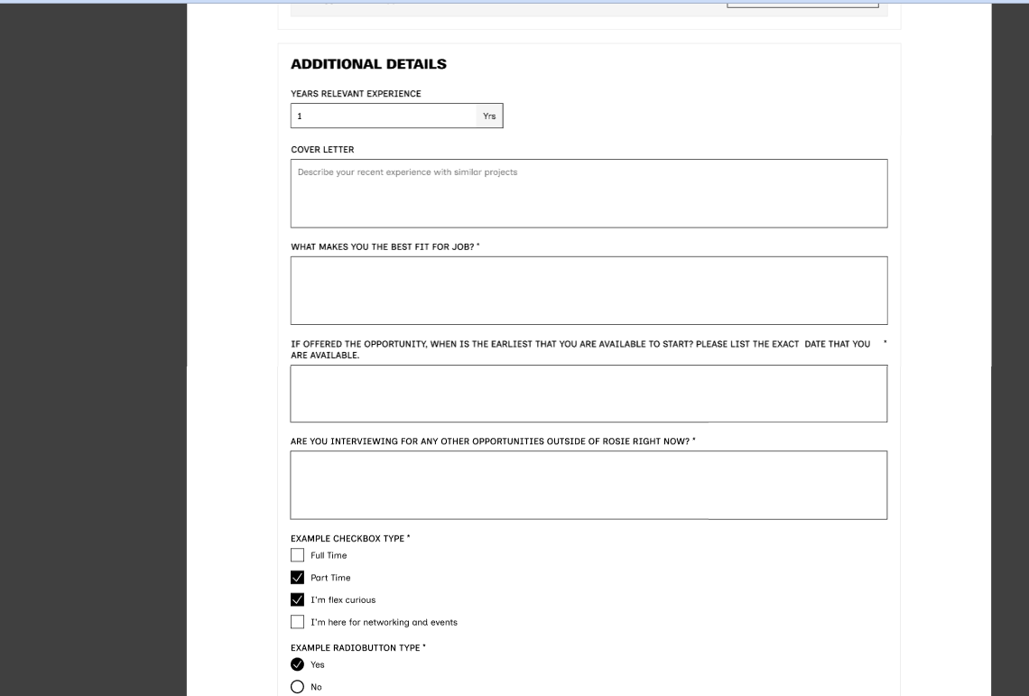Click the interviewing for other opportunities text area

click(x=589, y=486)
